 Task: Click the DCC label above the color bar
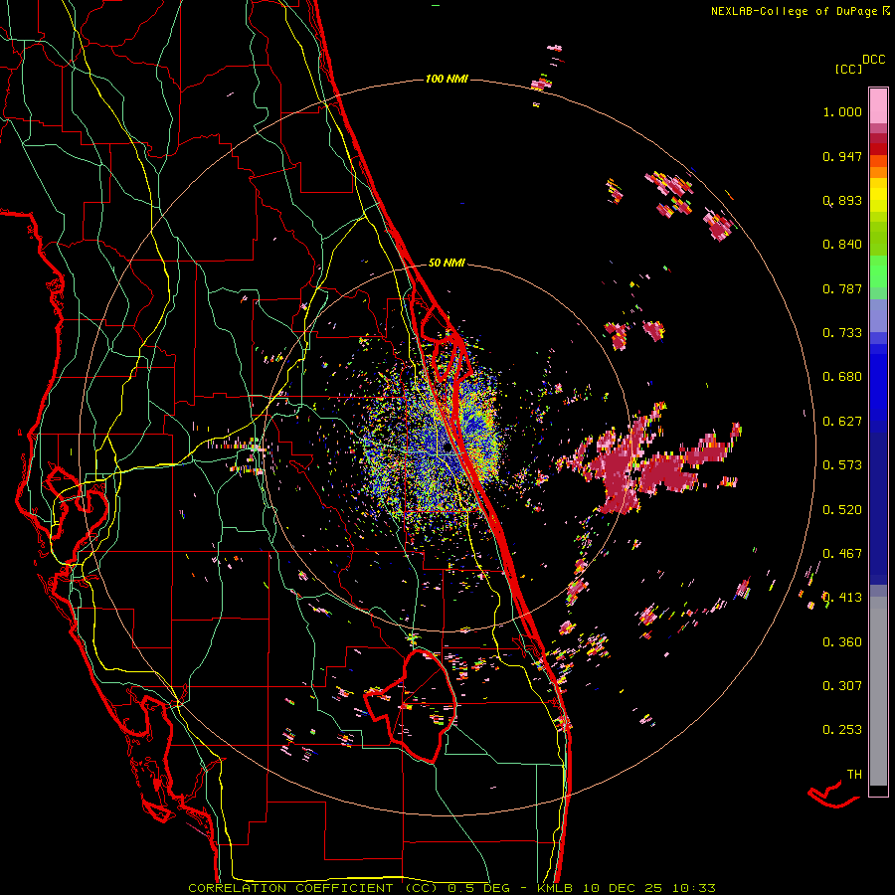coord(874,60)
